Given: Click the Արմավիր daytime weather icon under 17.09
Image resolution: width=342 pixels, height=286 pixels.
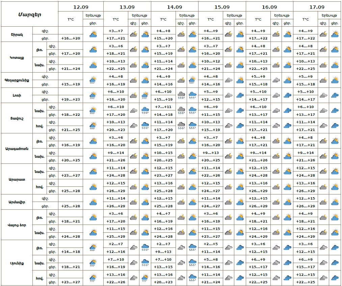Looking at the screenshot, I should 335,202.
